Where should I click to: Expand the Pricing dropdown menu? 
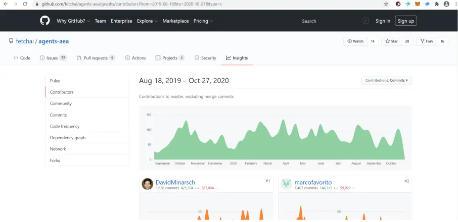pos(203,21)
